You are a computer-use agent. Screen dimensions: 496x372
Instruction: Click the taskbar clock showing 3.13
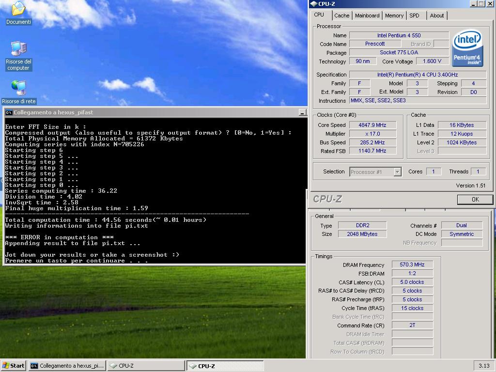[x=484, y=366]
